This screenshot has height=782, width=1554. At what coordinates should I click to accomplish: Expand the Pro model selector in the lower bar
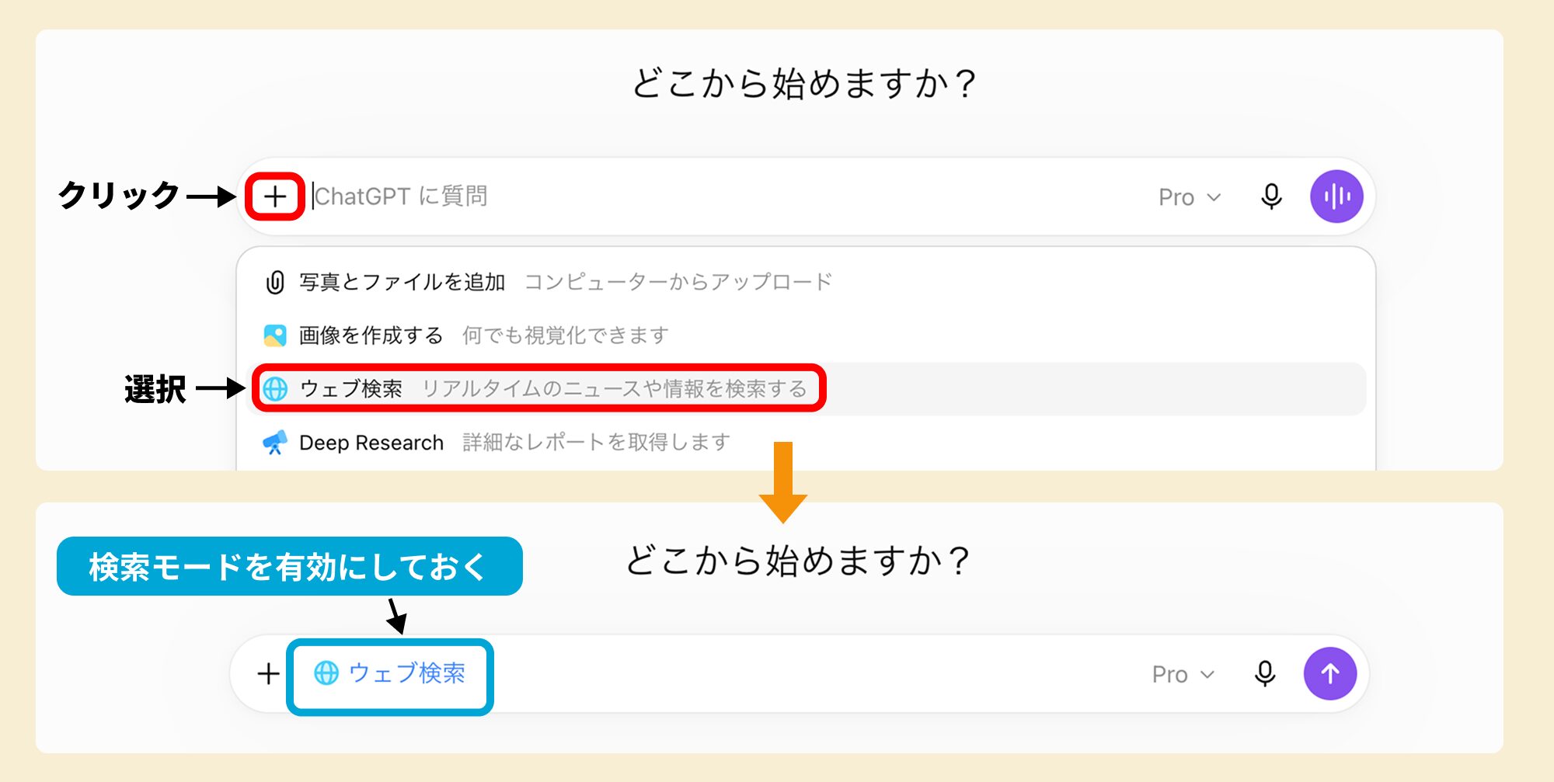point(1183,674)
